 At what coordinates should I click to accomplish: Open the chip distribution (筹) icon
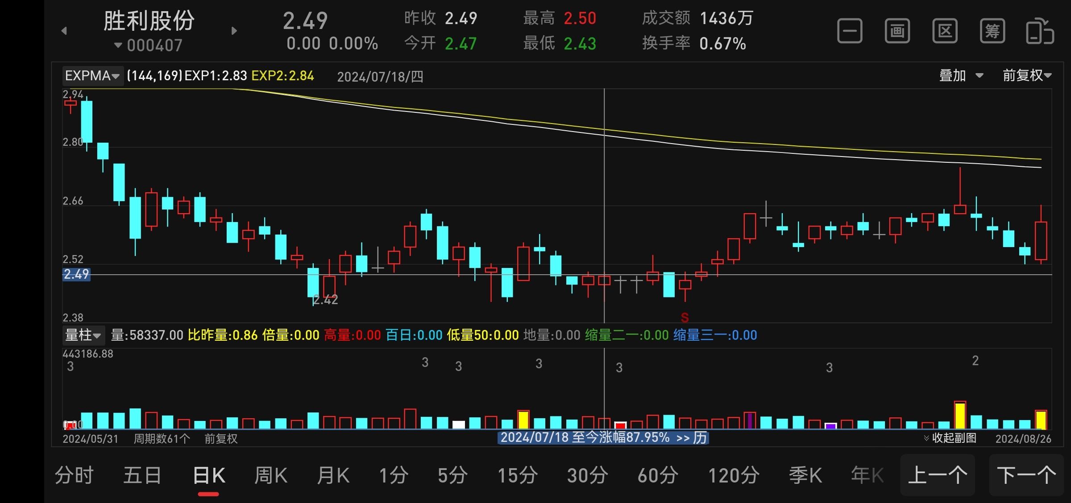(992, 31)
